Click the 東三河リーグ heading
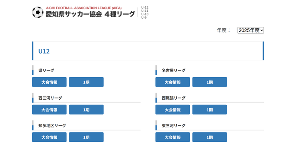The width and height of the screenshot is (296, 152). (x=173, y=125)
